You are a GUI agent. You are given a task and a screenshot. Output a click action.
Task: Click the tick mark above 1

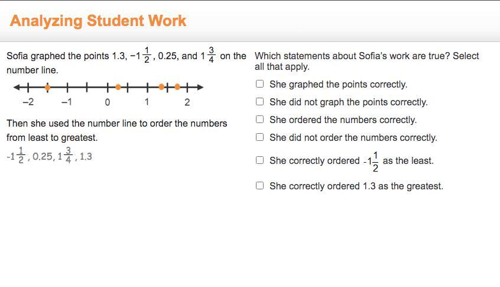[147, 87]
